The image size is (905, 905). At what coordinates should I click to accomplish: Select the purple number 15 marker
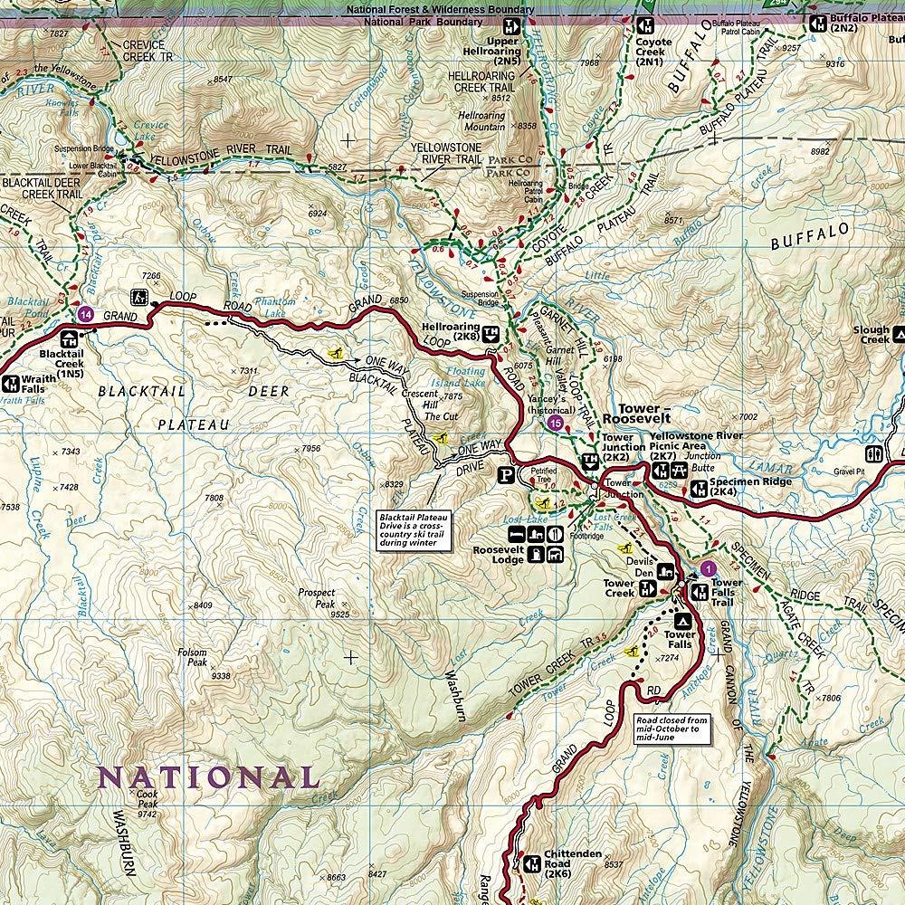pos(556,423)
